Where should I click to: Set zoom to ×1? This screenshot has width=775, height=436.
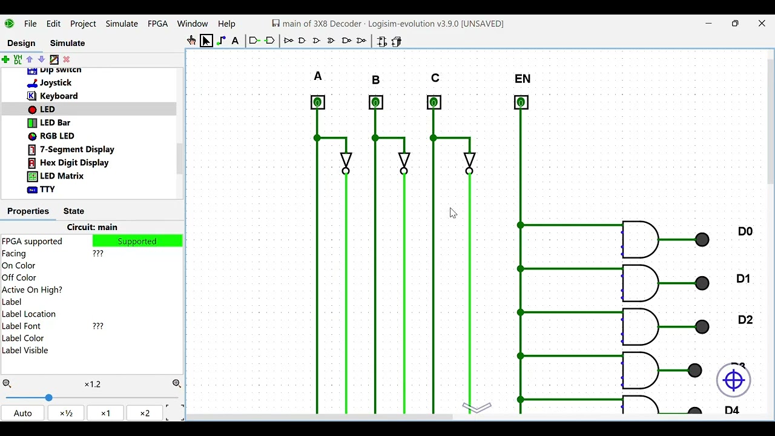(x=105, y=413)
